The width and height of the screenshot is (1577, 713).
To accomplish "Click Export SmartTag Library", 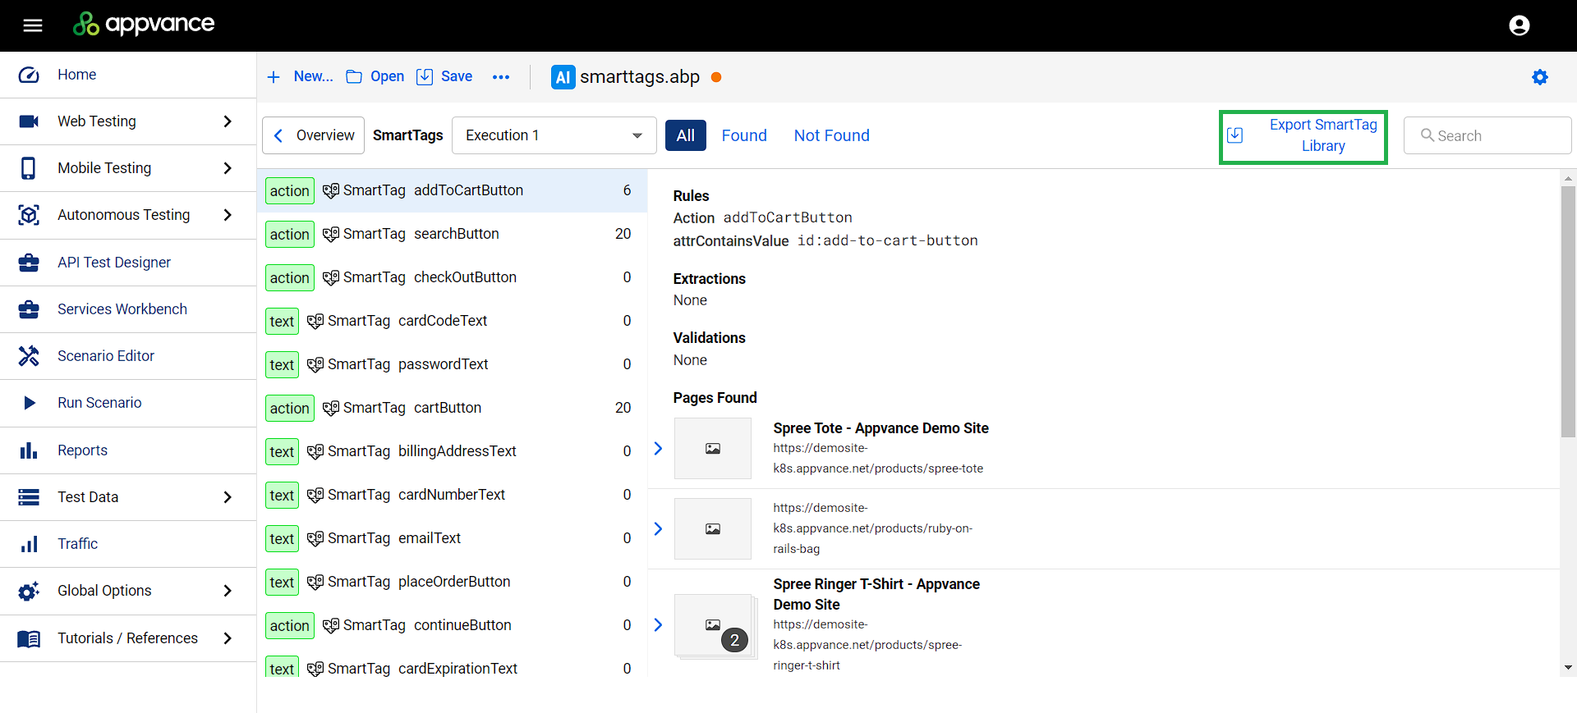I will (1303, 136).
